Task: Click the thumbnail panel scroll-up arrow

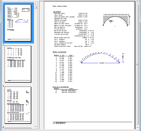Action: (36, 4)
